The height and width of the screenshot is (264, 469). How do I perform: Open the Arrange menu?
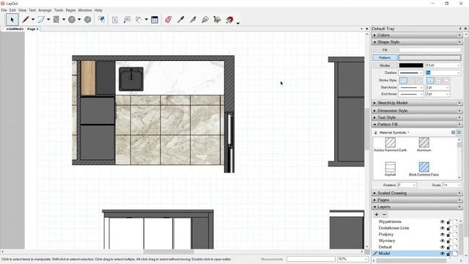click(45, 10)
